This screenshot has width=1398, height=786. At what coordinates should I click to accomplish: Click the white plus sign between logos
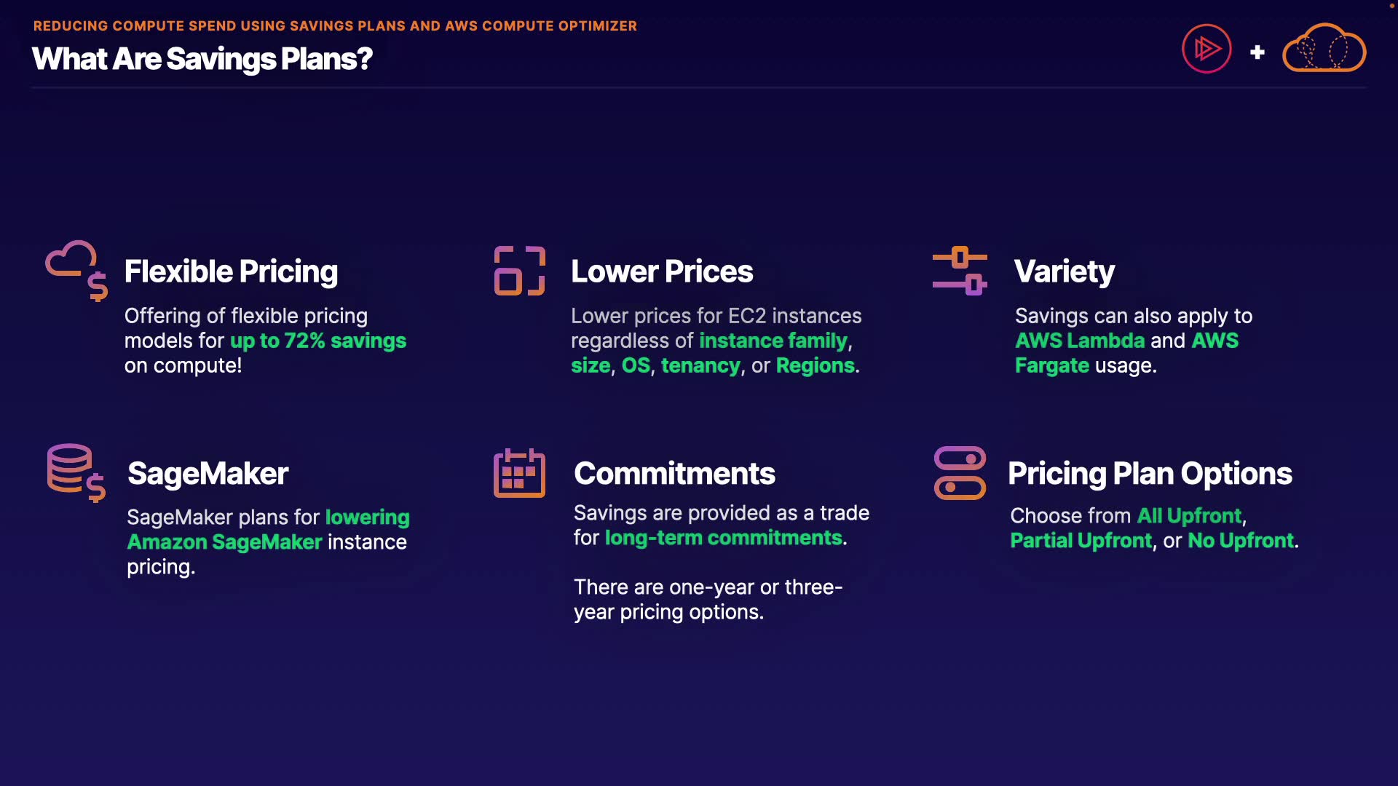pyautogui.click(x=1257, y=52)
